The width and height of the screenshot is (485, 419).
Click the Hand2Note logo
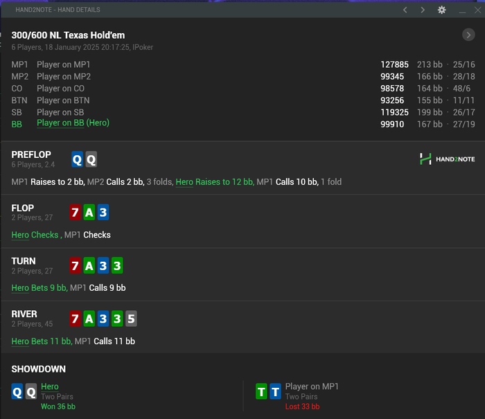coord(447,159)
